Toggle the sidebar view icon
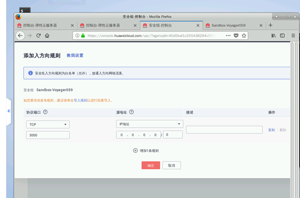The image size is (300, 198). tap(282, 36)
